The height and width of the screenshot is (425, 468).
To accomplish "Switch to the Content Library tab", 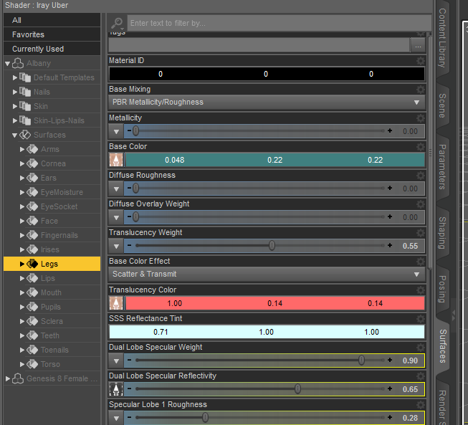I will pos(442,37).
